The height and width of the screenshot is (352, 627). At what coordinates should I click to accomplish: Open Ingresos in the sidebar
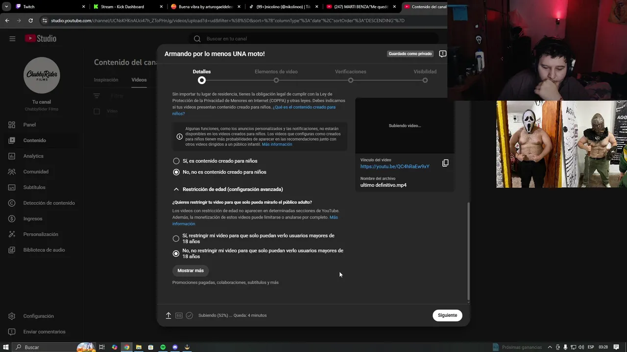(x=33, y=219)
